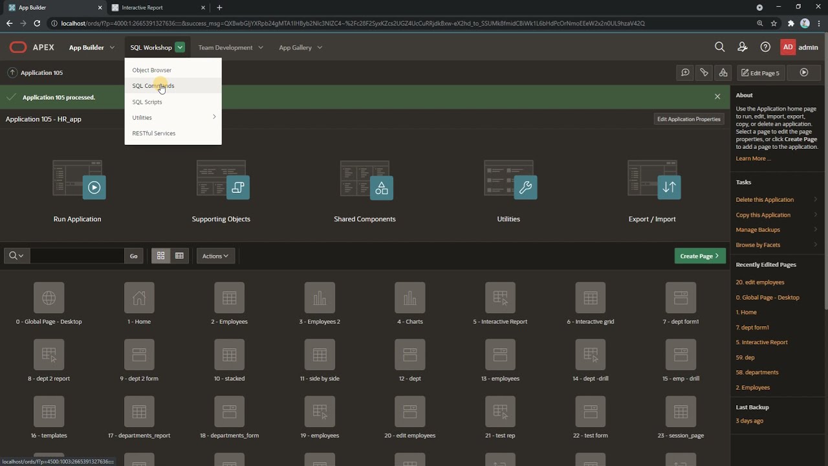Open page 1 - Home
The height and width of the screenshot is (466, 828).
click(139, 298)
